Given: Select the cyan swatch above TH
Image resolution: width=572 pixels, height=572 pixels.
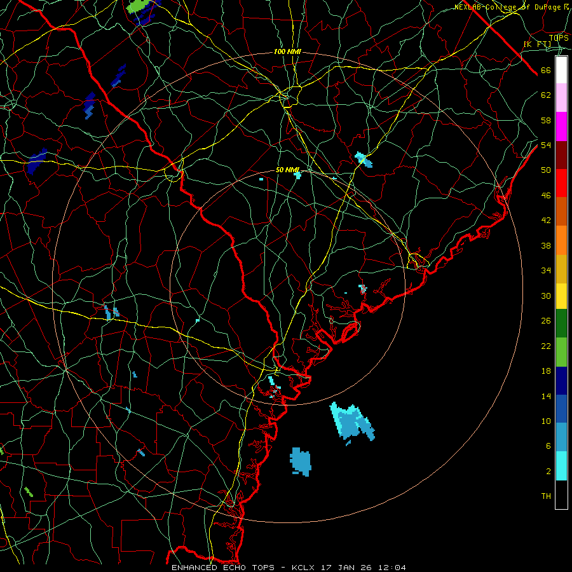Looking at the screenshot, I should tap(561, 466).
